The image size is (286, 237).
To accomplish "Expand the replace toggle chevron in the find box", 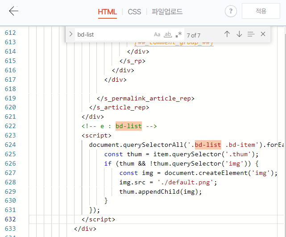I will tap(71, 34).
